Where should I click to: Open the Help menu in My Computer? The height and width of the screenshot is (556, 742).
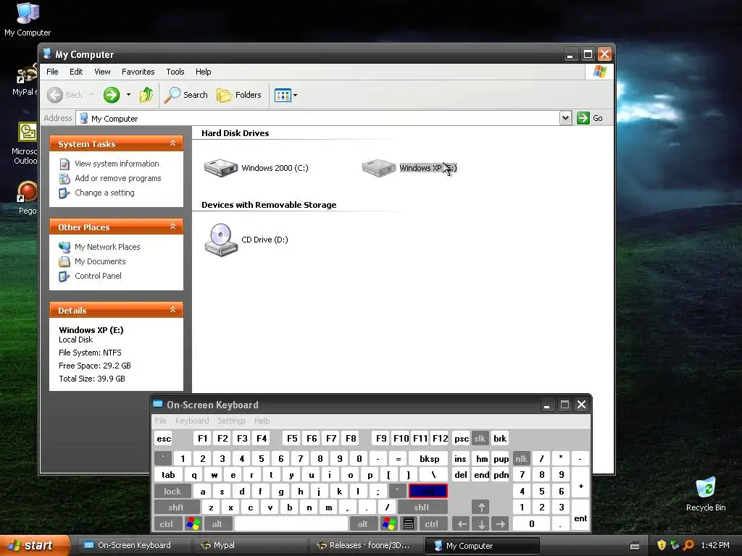[204, 72]
